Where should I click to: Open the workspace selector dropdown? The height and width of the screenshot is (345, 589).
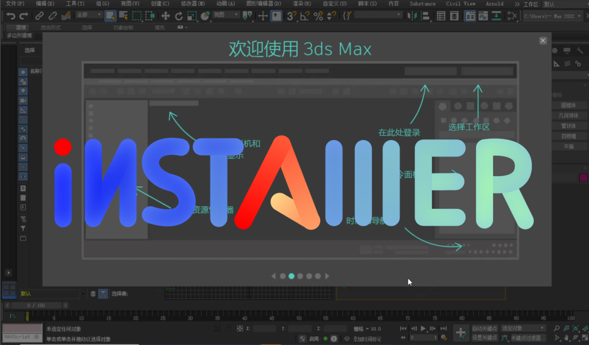click(566, 4)
